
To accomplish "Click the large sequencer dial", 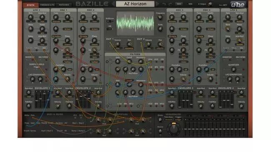I will tap(173, 129).
